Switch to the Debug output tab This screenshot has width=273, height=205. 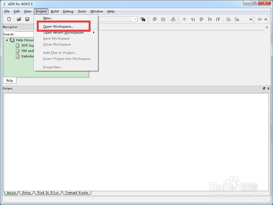[x=26, y=193]
